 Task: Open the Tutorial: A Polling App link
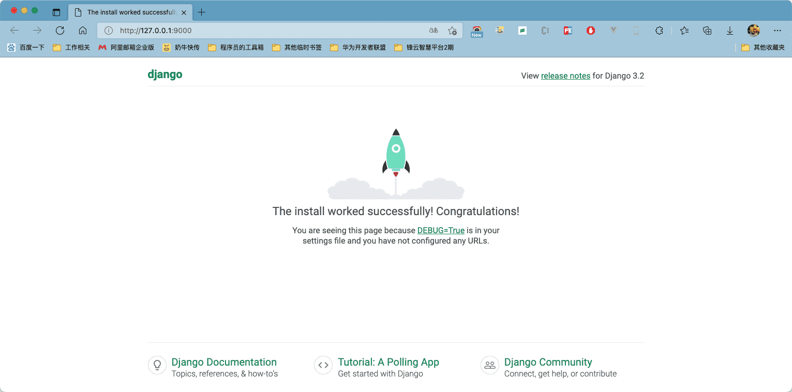tap(388, 362)
